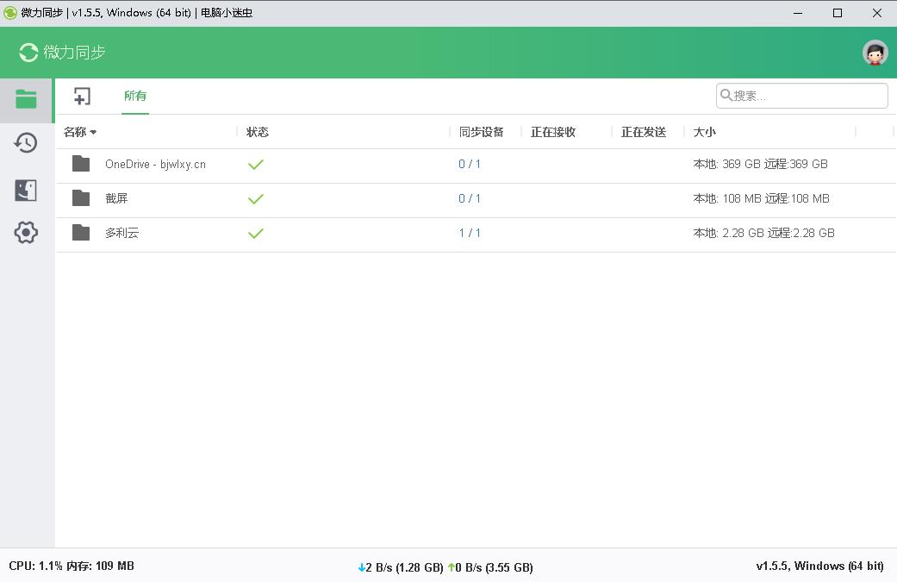The image size is (897, 582).
Task: Sort folders by the 大小 column
Action: click(x=704, y=132)
